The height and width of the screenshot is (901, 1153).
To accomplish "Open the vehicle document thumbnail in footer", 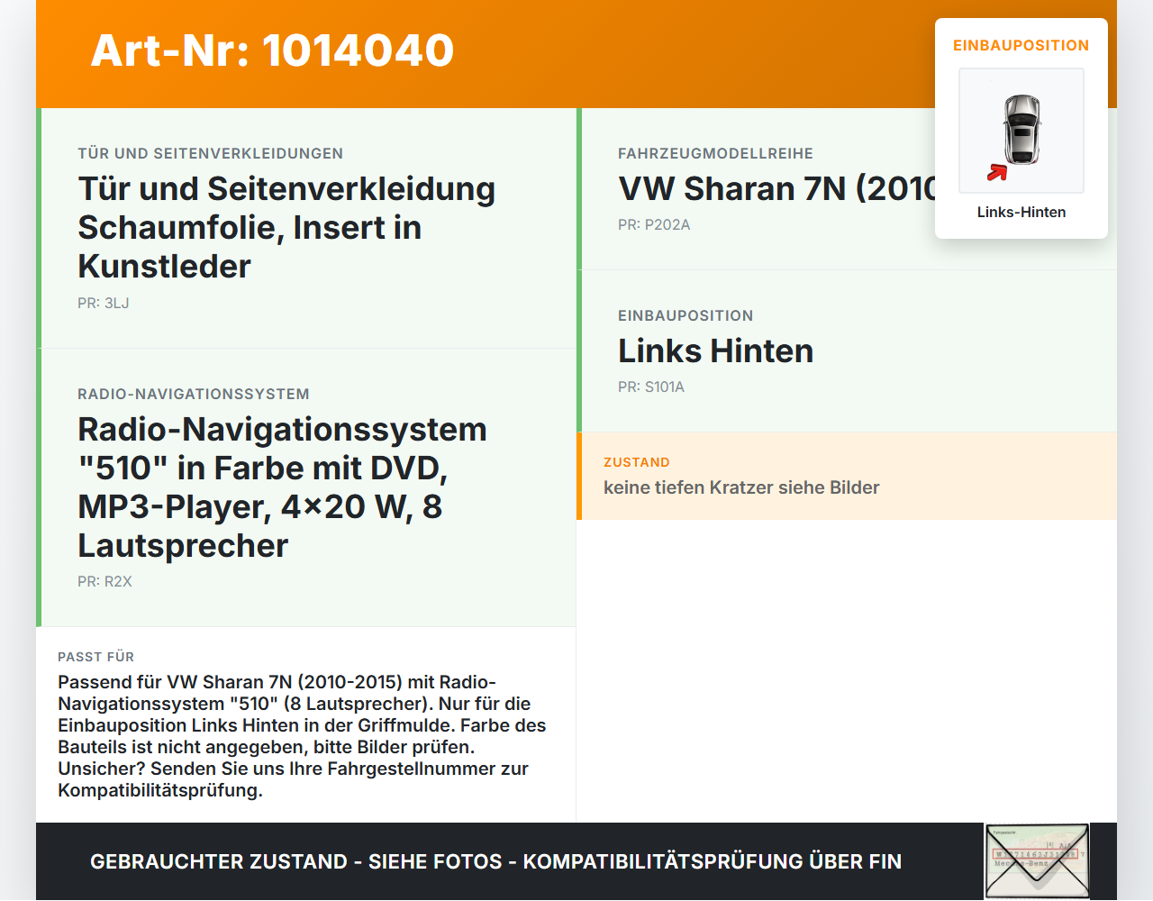I will (1037, 861).
